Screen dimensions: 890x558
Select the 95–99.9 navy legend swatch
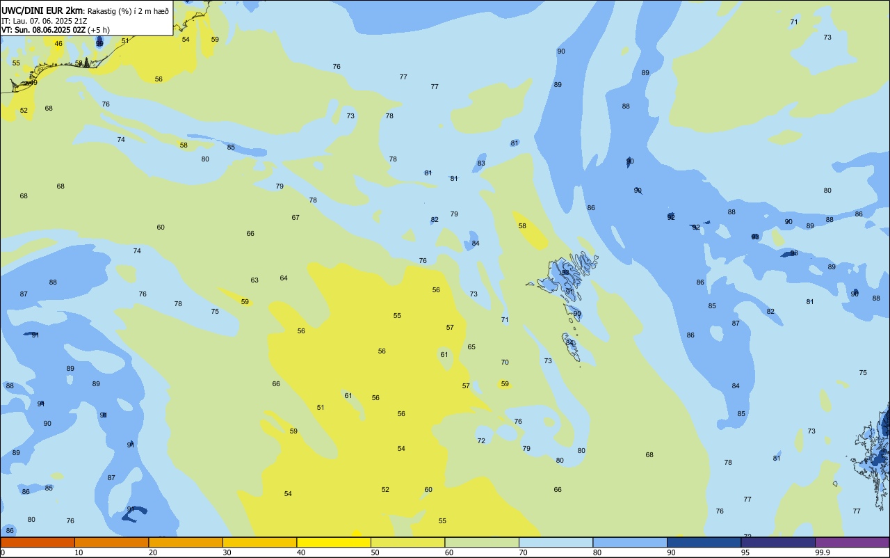tap(778, 542)
